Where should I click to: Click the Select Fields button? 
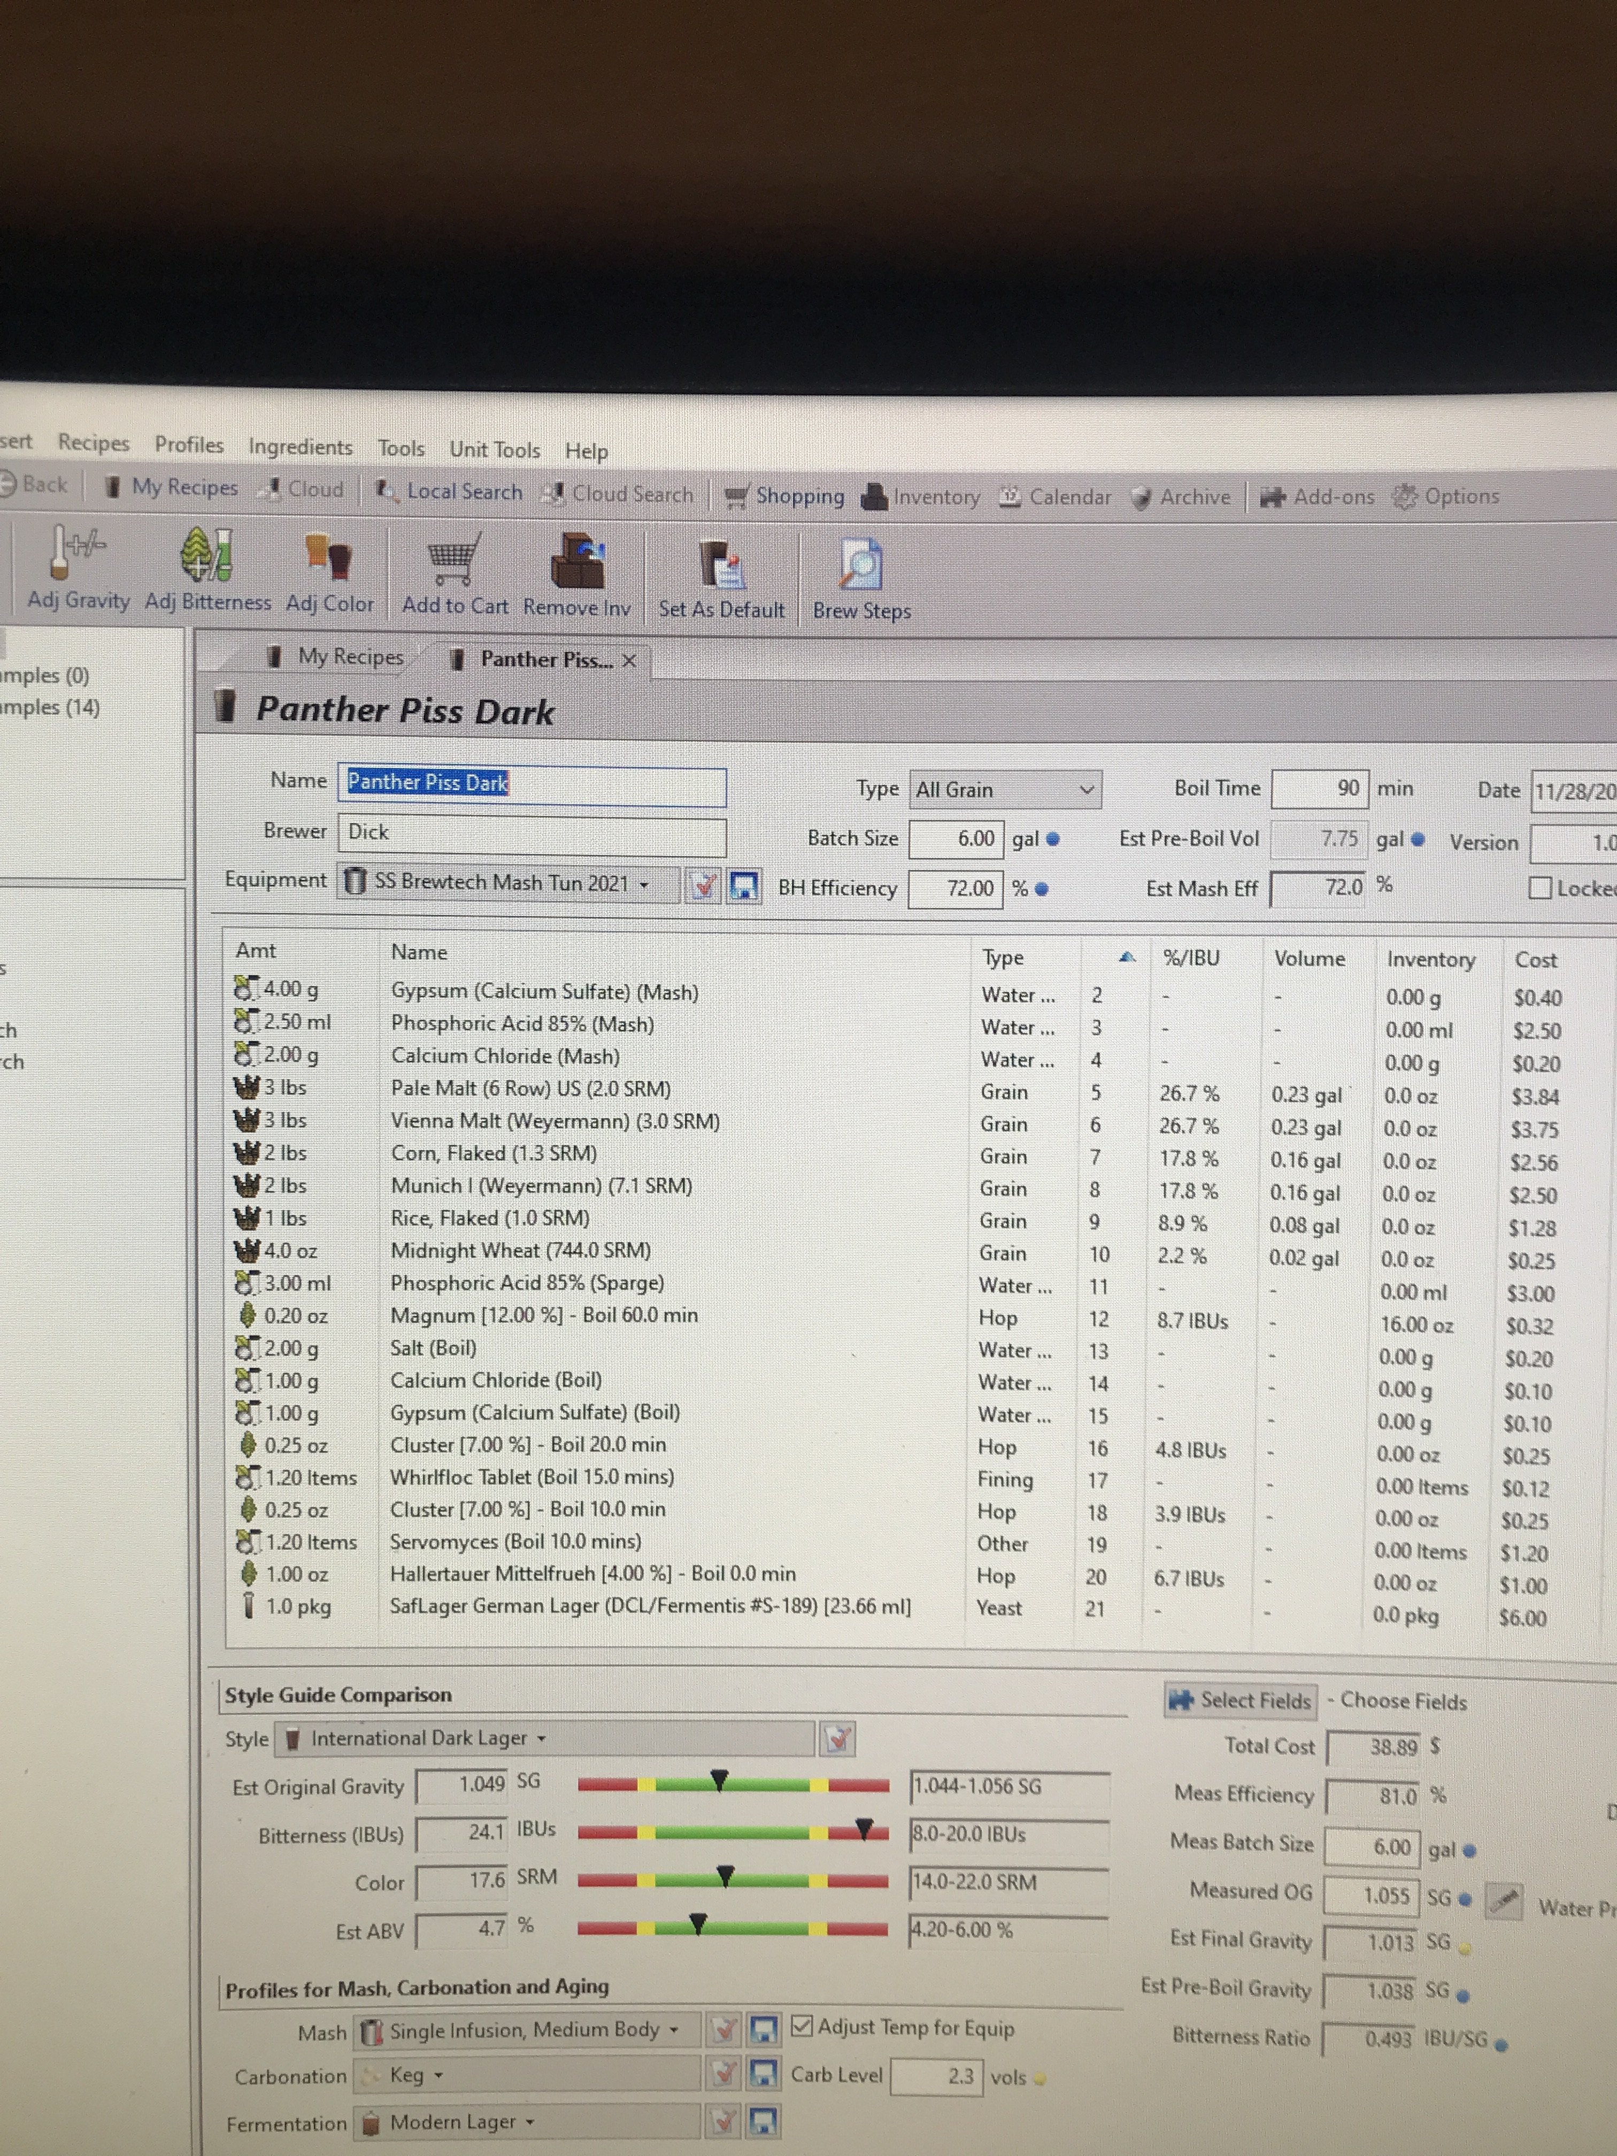(1241, 1701)
